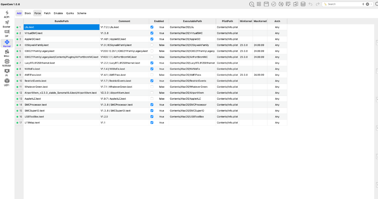Click PlistPath cell in the Lilu.kext row
This screenshot has height=199, width=378.
(x=227, y=27)
